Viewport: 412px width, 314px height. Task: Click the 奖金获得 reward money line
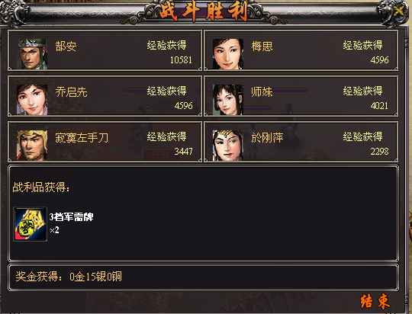click(x=69, y=277)
